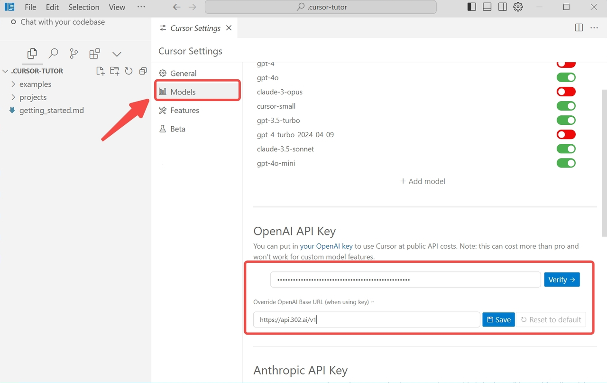Image resolution: width=607 pixels, height=383 pixels.
Task: Click the .cursor-tutor command search bar
Action: 321,7
